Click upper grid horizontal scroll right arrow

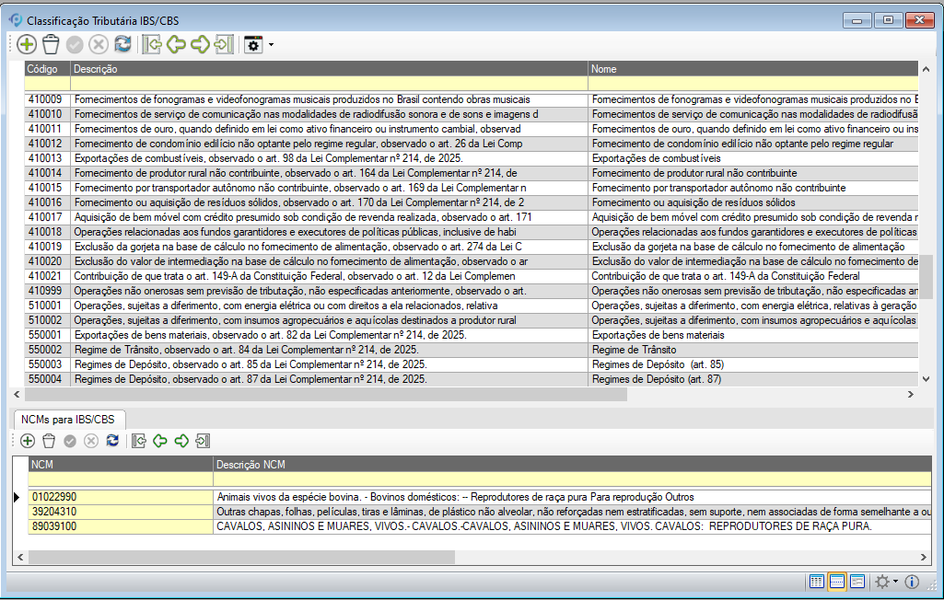[911, 395]
